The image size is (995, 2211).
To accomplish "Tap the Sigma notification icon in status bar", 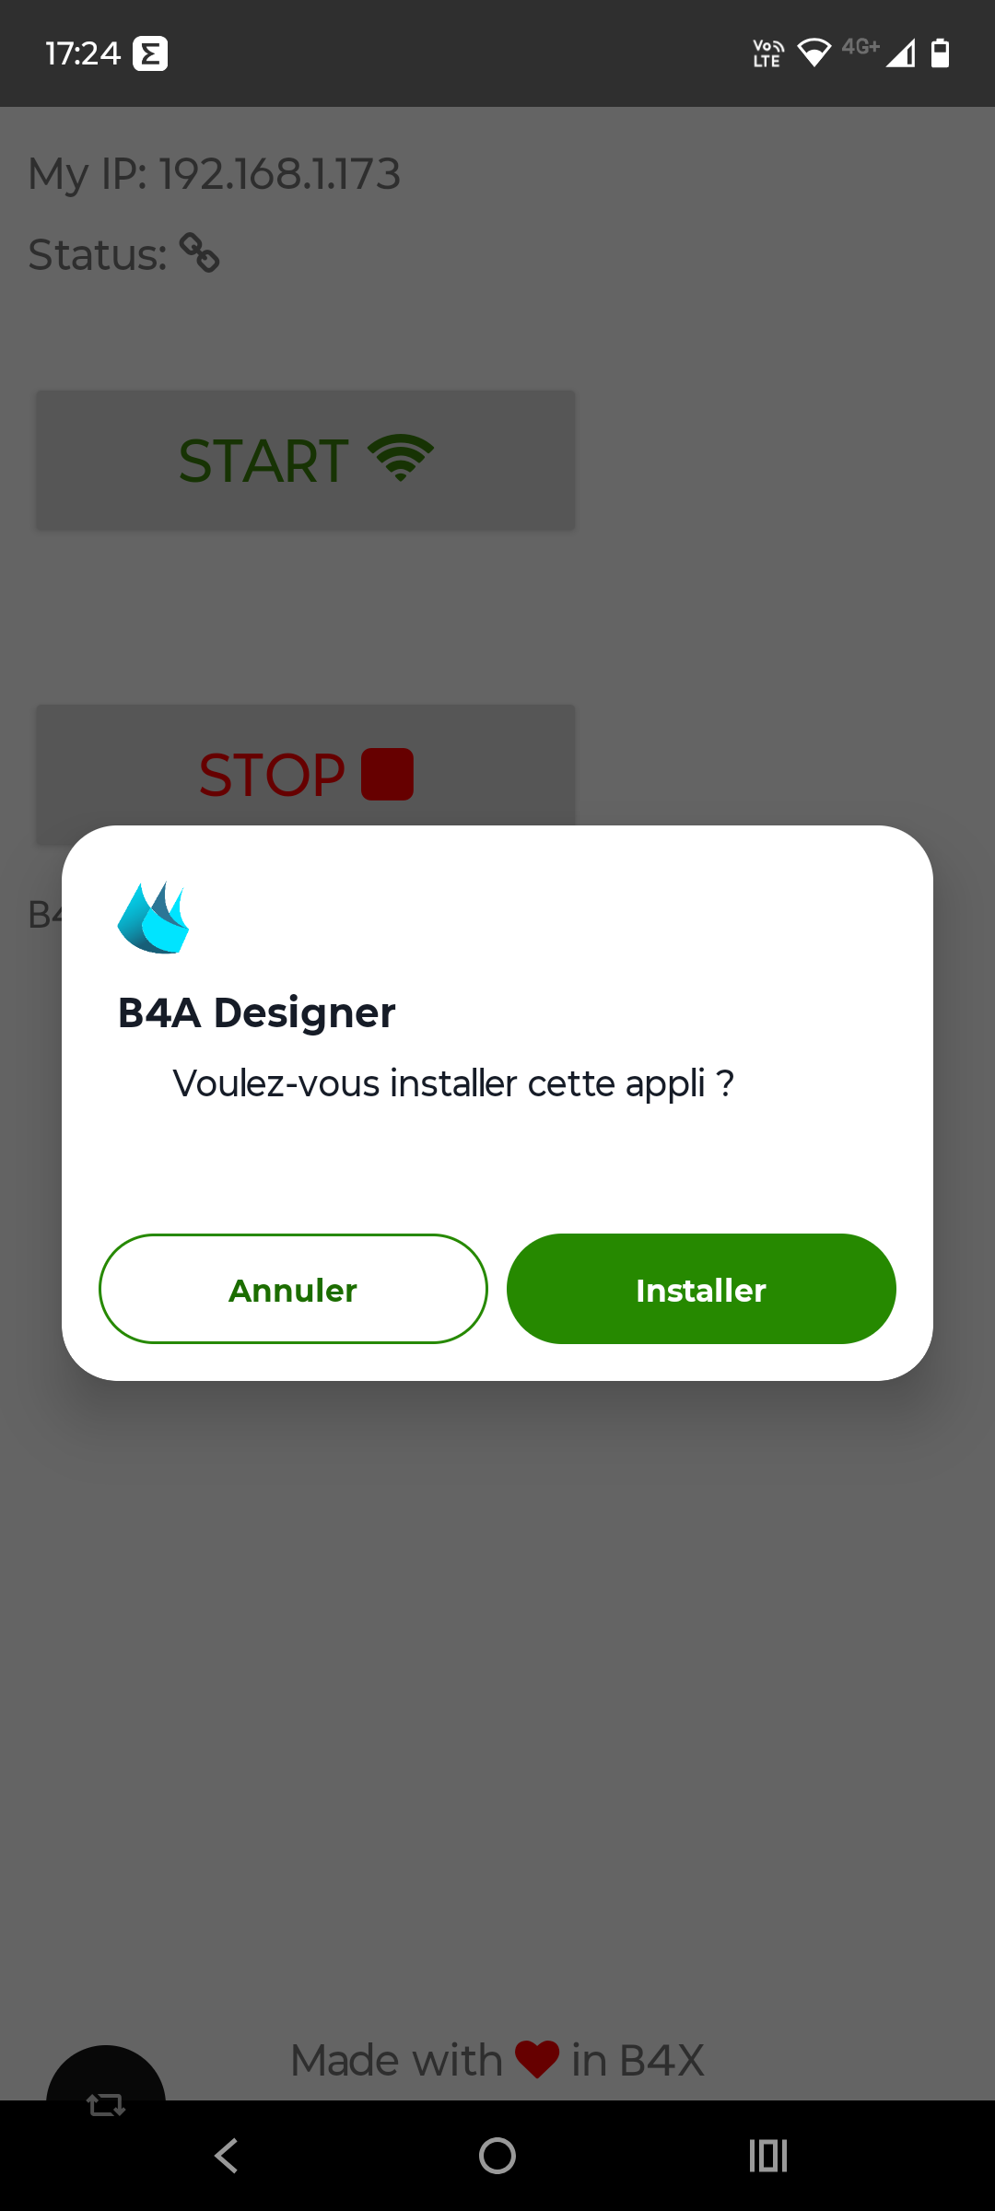I will pyautogui.click(x=150, y=53).
